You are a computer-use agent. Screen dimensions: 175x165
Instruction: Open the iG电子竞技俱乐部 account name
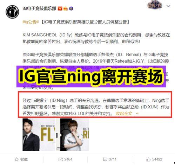coord(39,8)
